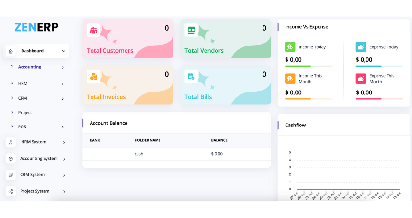Click the red Expense This Month progress bar
412x218 pixels.
pos(379,99)
